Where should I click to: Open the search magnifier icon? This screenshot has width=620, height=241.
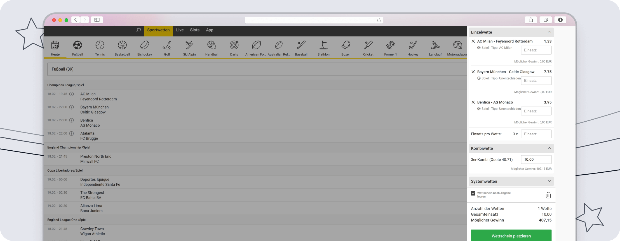(138, 30)
